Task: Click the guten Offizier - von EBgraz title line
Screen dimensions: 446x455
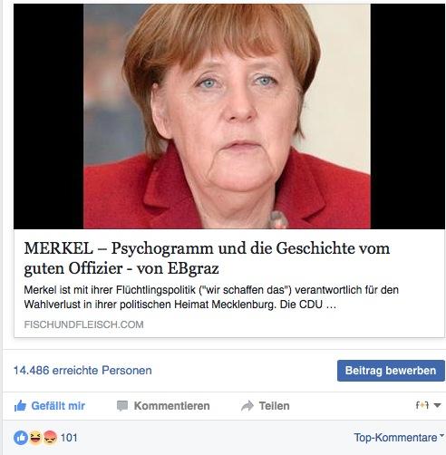Action: click(x=121, y=268)
